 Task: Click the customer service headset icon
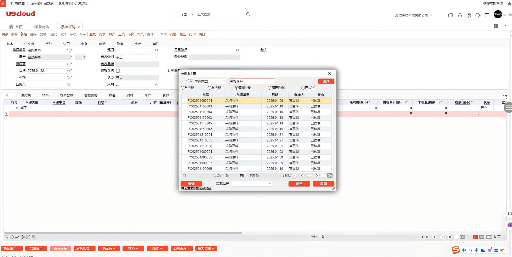(478, 15)
